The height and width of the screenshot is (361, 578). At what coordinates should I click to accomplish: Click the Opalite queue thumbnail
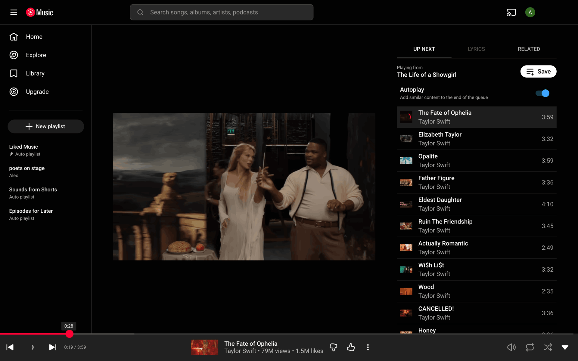tap(406, 161)
